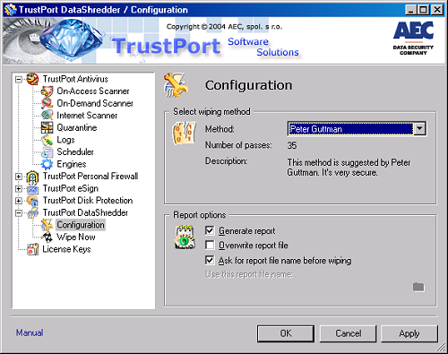The height and width of the screenshot is (354, 448).
Task: Expand the TrustPort eSign node
Action: pos(19,189)
